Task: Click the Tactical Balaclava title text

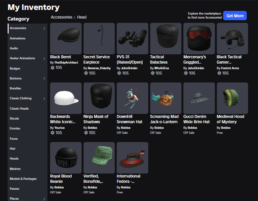Action: (x=159, y=60)
